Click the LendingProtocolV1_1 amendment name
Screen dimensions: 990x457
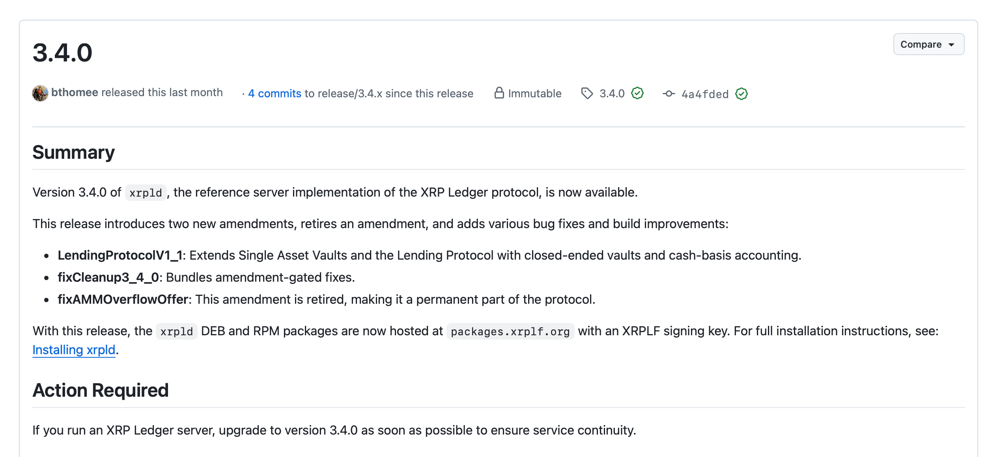click(120, 255)
